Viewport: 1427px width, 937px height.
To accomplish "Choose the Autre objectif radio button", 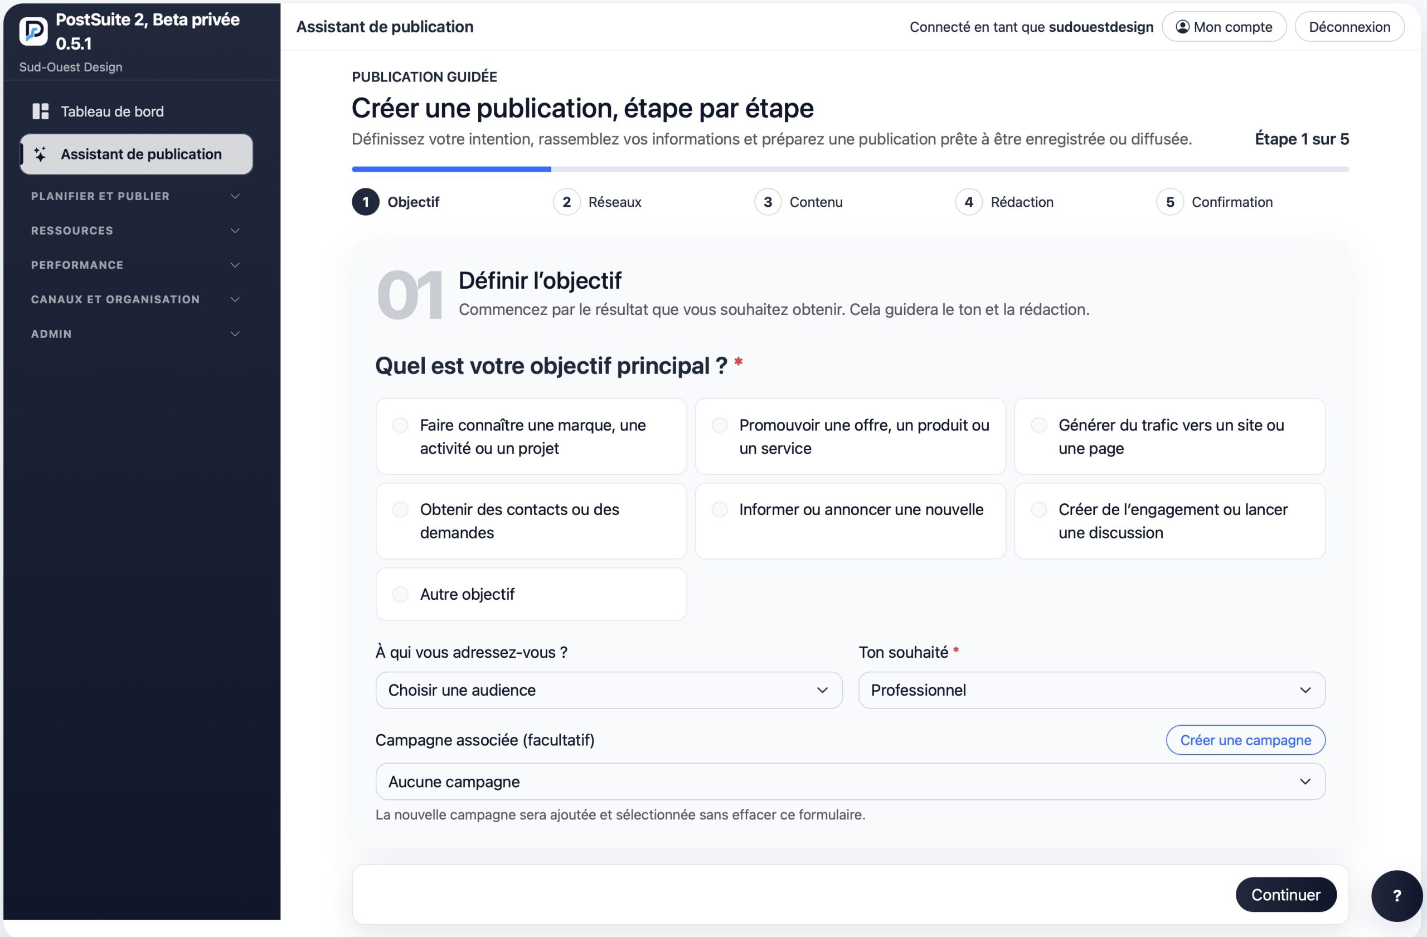I will [401, 594].
